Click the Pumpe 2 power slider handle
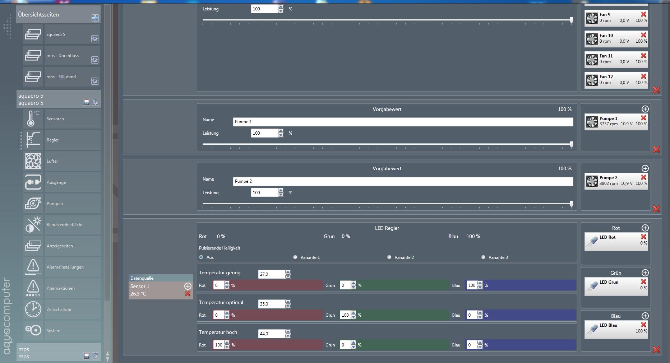 [x=571, y=204]
